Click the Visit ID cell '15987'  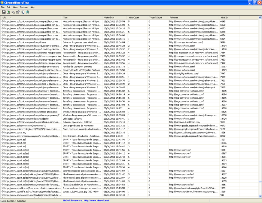tap(223, 67)
